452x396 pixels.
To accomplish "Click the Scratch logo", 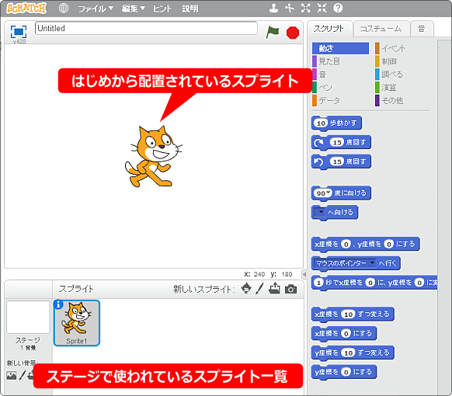I will click(x=26, y=8).
